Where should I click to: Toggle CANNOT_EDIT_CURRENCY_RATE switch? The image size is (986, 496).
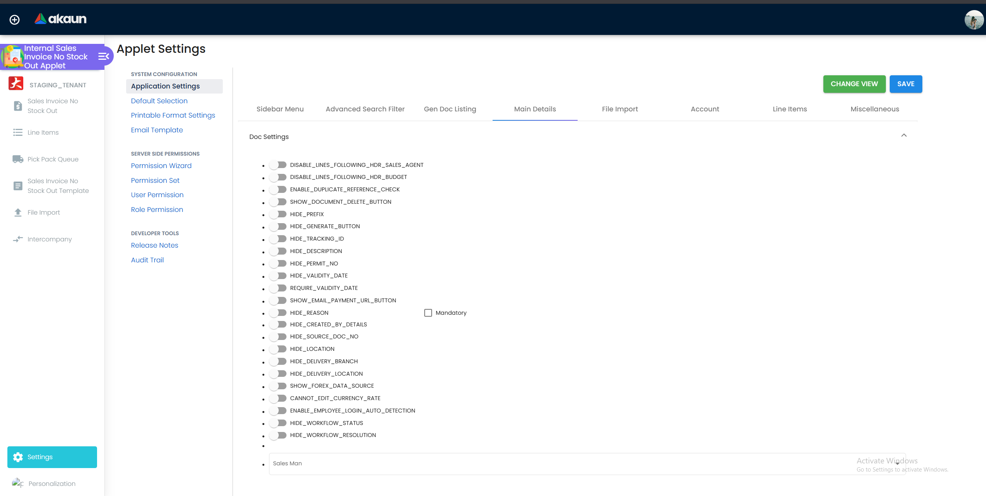pyautogui.click(x=278, y=399)
